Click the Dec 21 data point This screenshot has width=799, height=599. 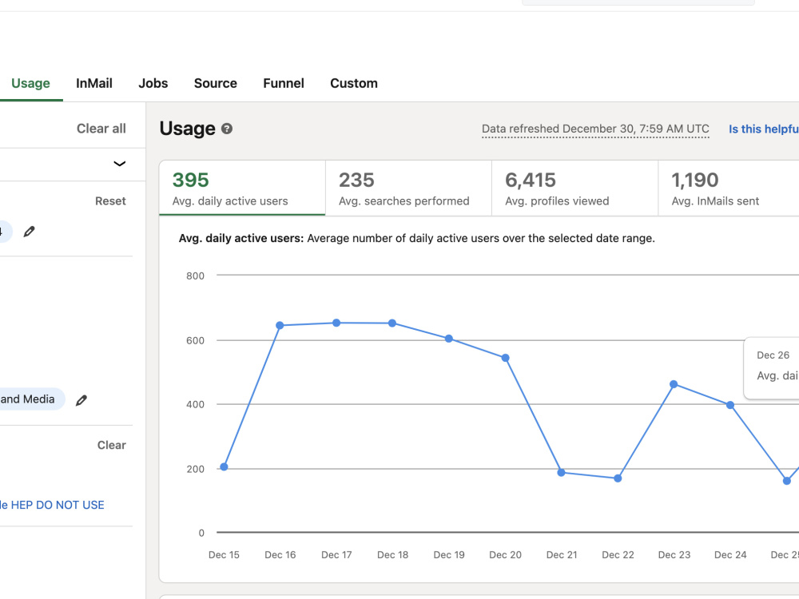point(561,472)
